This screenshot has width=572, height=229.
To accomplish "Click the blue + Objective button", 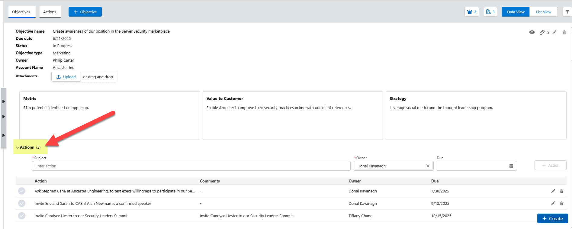I will pos(85,12).
